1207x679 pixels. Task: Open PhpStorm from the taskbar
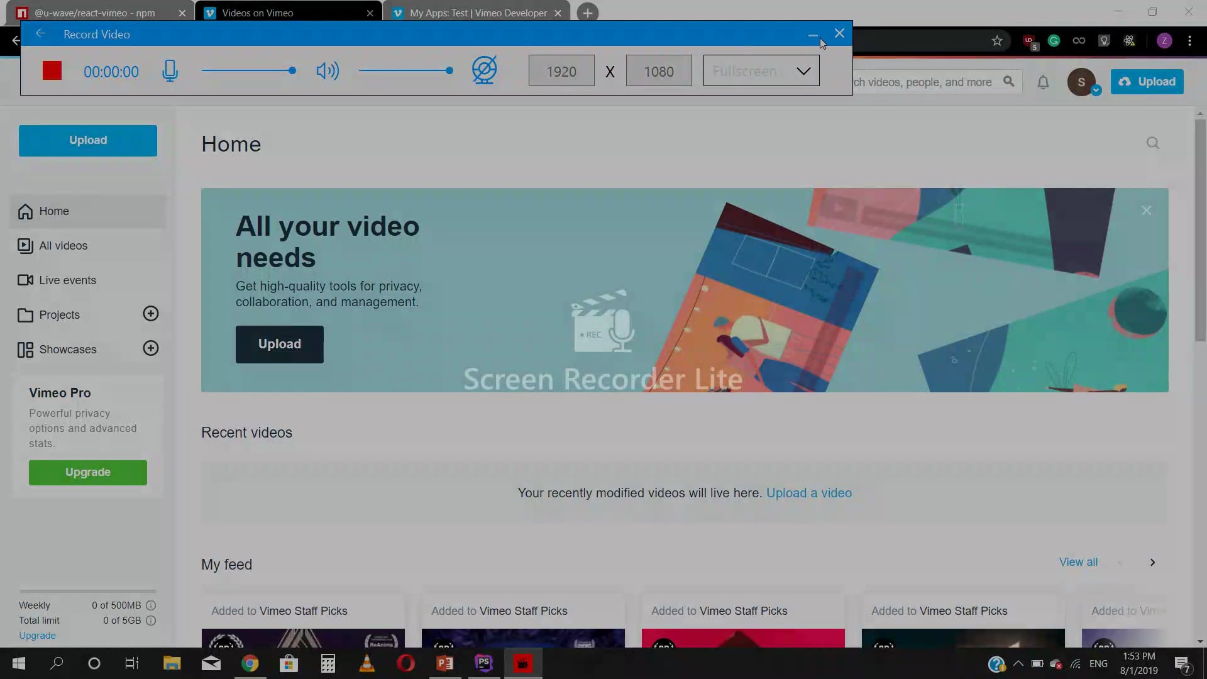[483, 663]
